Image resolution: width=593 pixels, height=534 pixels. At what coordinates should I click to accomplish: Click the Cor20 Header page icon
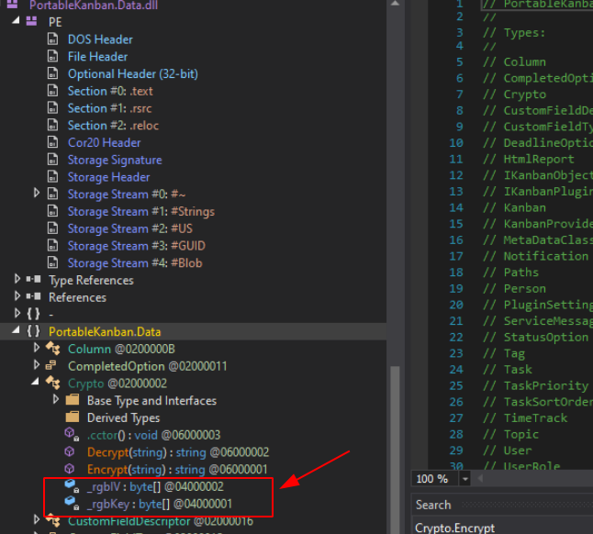[54, 142]
